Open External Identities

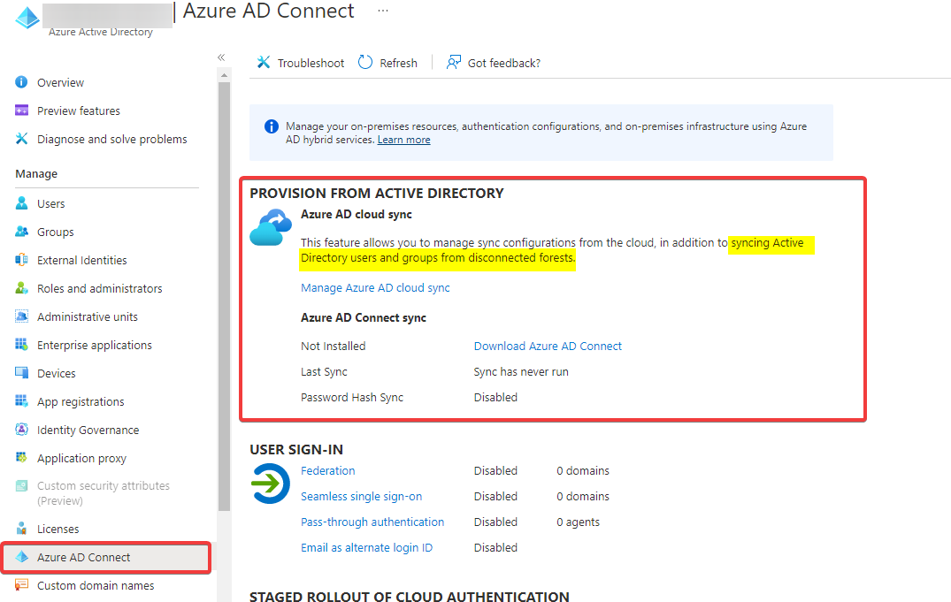point(82,260)
